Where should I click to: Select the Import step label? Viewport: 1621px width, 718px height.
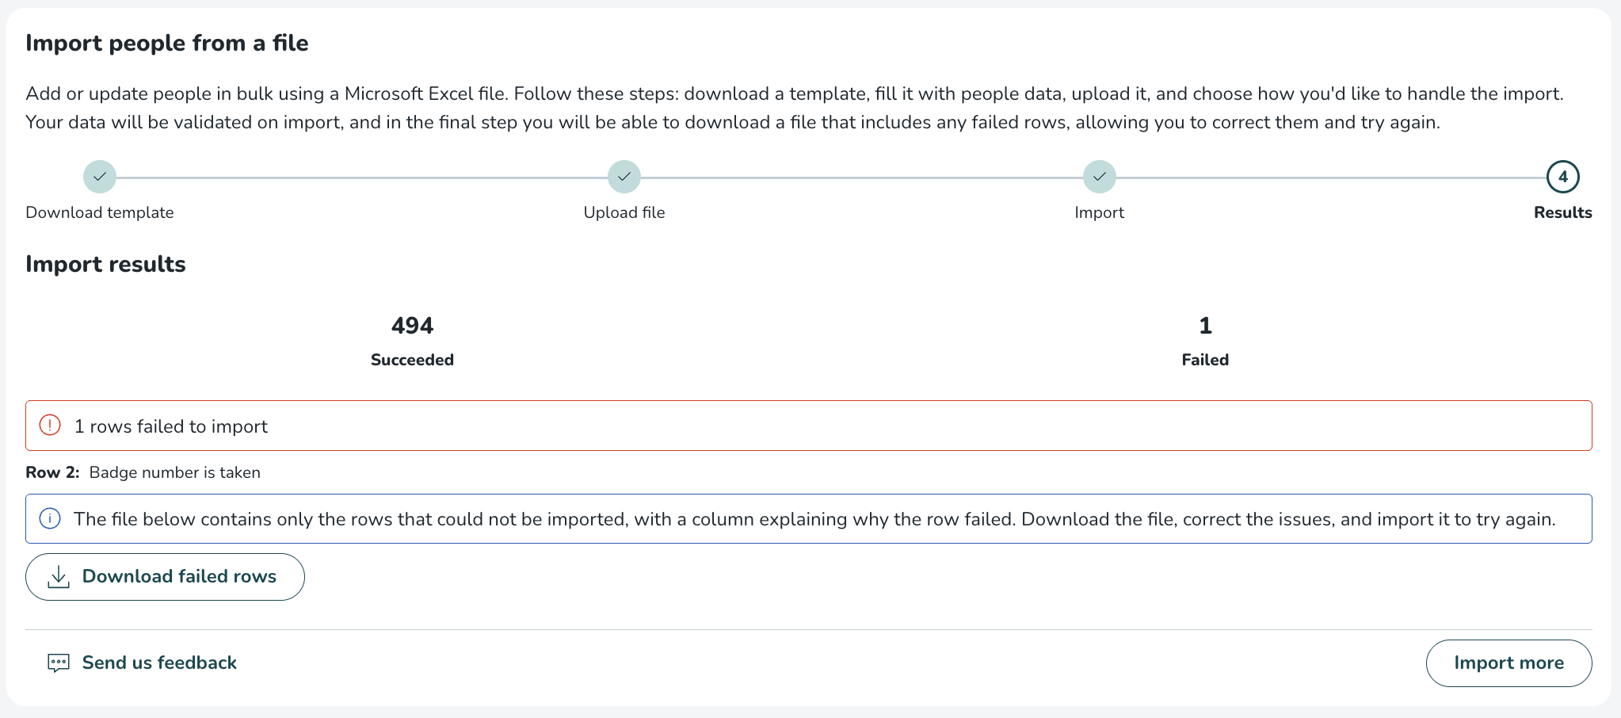1099,212
